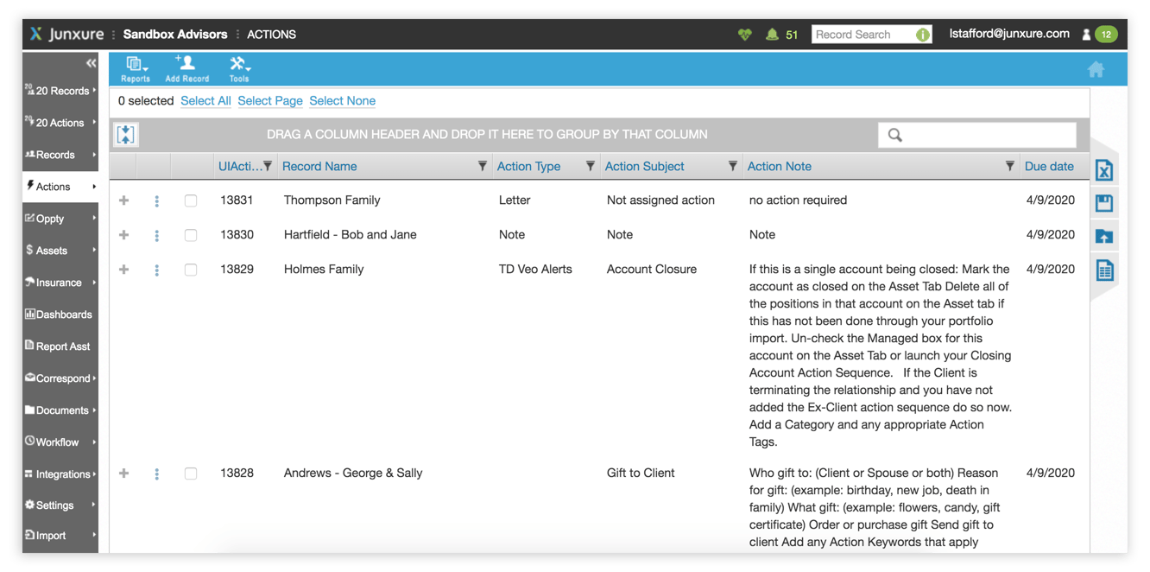The image size is (1150, 572).
Task: Open row menu for Andrews - George & Sally
Action: click(156, 473)
